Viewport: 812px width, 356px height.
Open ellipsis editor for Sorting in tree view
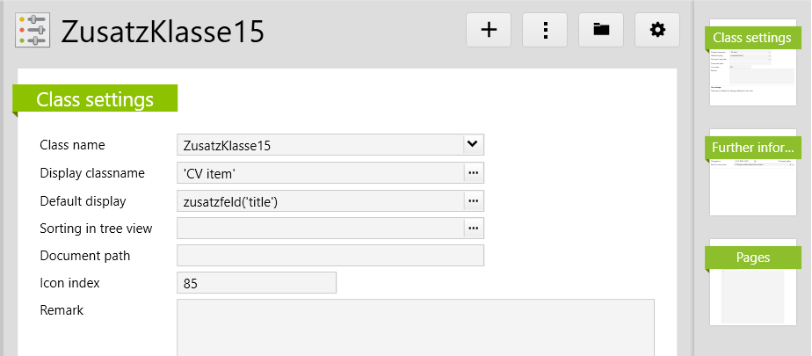[474, 229]
